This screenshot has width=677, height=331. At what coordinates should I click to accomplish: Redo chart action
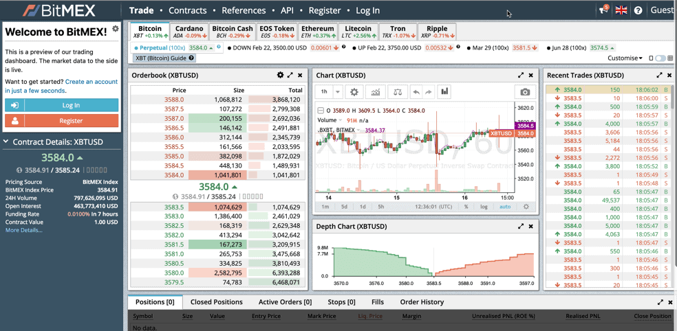(428, 92)
